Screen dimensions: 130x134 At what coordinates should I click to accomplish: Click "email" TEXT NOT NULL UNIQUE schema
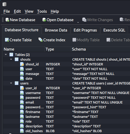[x=97, y=102]
